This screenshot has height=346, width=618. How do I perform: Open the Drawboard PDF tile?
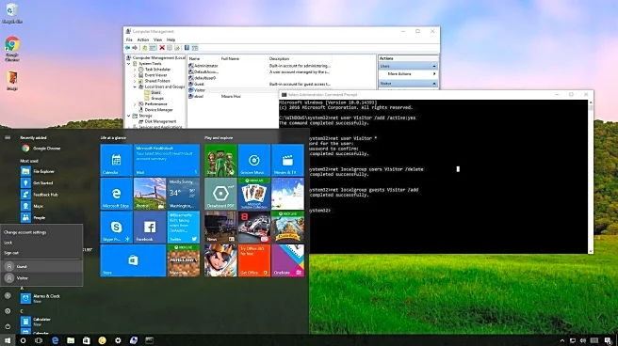220,194
